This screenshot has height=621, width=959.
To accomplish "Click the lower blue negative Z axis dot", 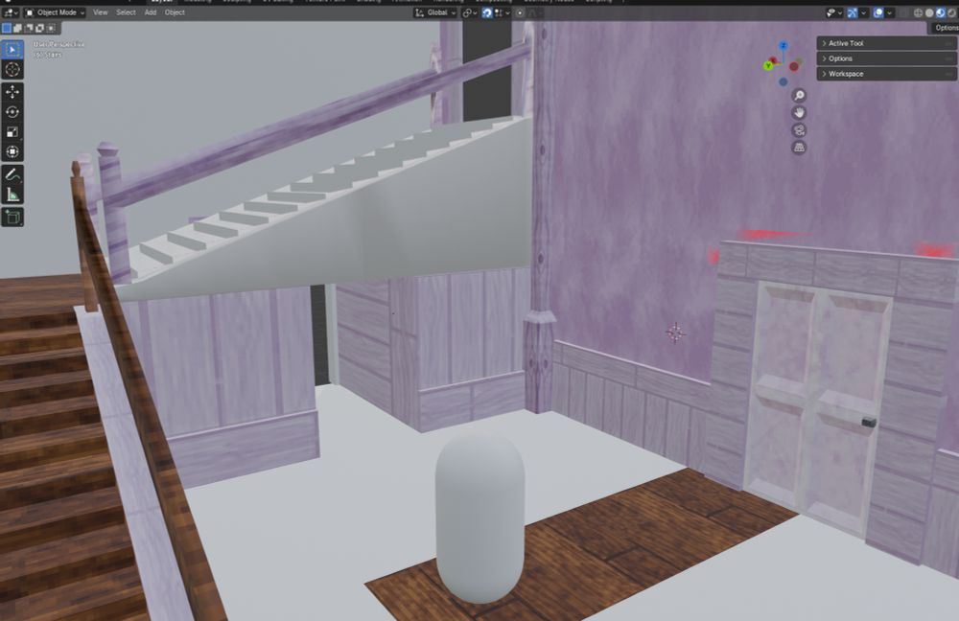I will point(783,81).
